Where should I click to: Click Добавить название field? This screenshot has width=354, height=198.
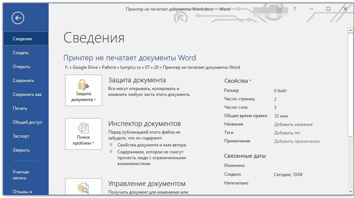coord(293,124)
